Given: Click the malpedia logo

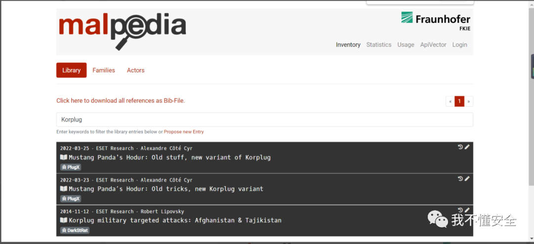Looking at the screenshot, I should [122, 31].
